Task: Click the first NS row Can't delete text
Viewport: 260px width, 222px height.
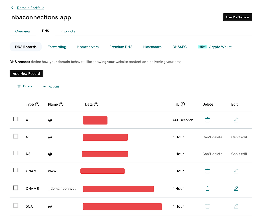Action: [x=212, y=137]
